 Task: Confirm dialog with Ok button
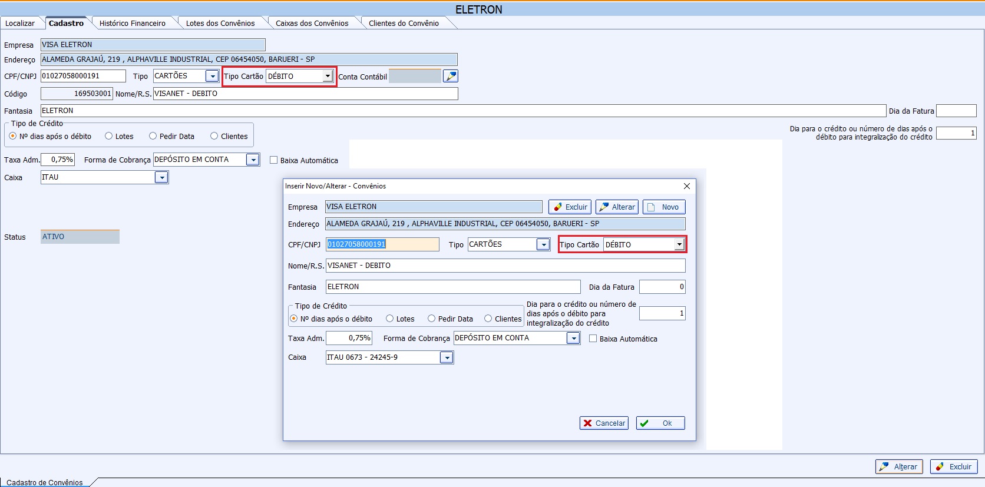[660, 423]
